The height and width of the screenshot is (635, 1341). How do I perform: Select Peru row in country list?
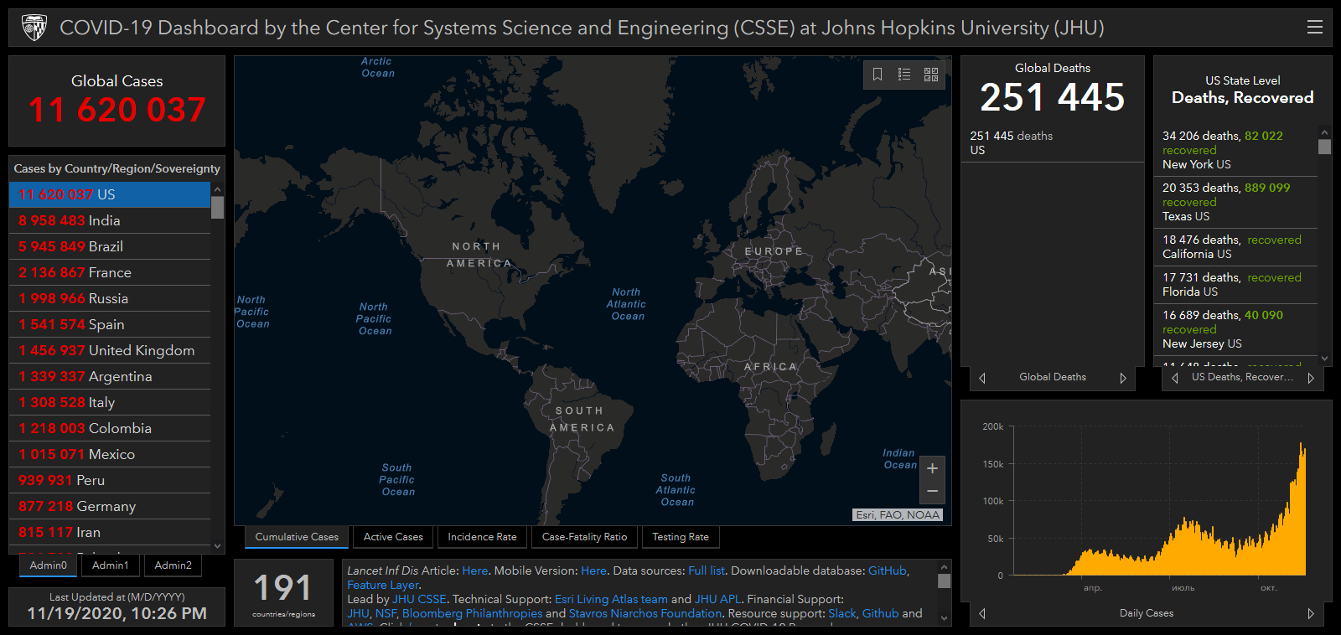point(110,480)
